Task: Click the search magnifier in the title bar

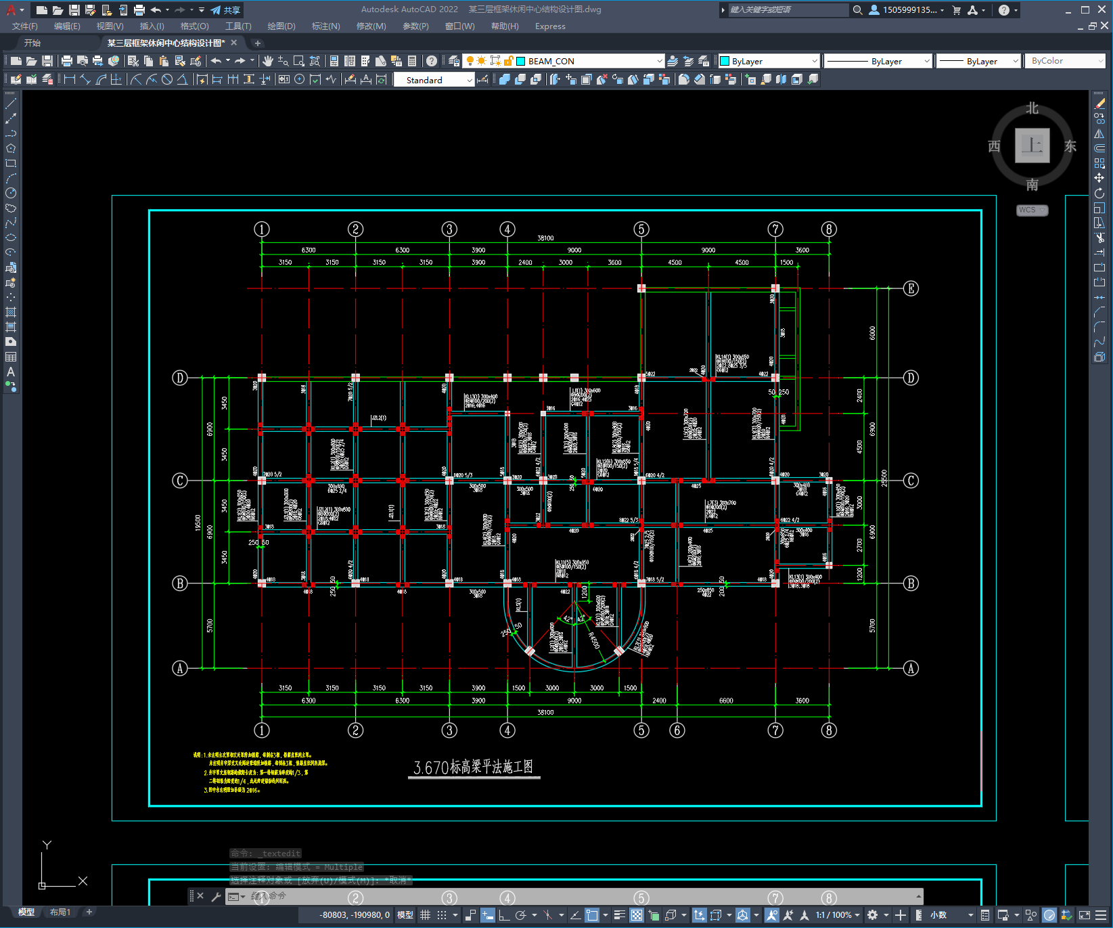Action: point(857,10)
